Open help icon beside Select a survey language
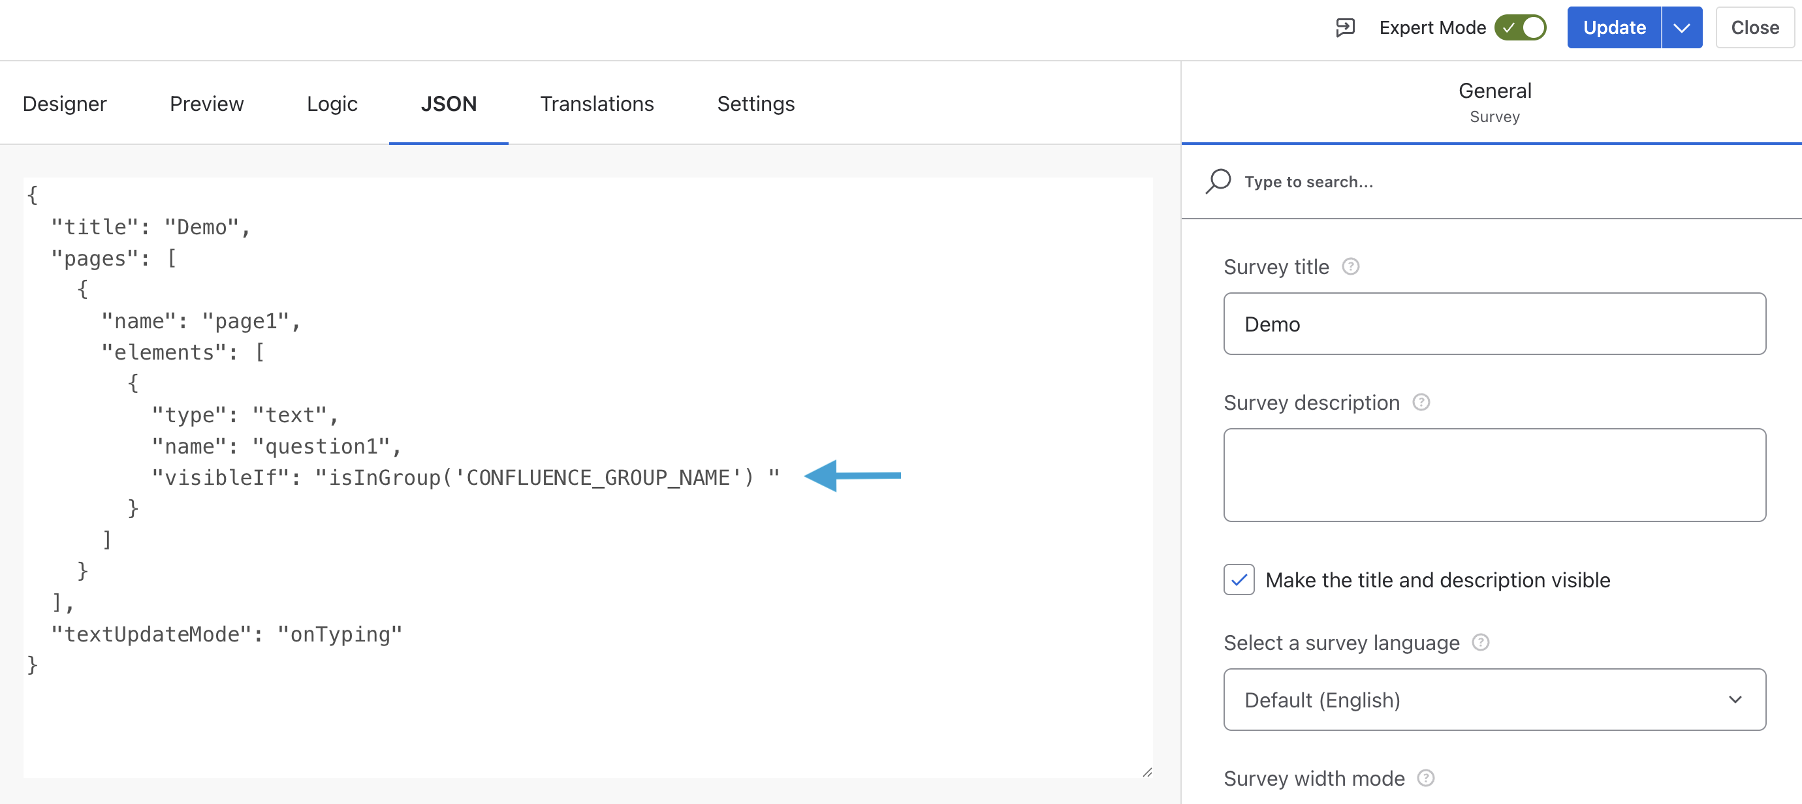This screenshot has width=1802, height=804. tap(1480, 642)
